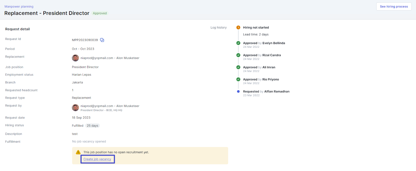The height and width of the screenshot is (171, 416).
Task: Click green check icon beside Evelyn Bellinda approval
Action: (x=238, y=43)
